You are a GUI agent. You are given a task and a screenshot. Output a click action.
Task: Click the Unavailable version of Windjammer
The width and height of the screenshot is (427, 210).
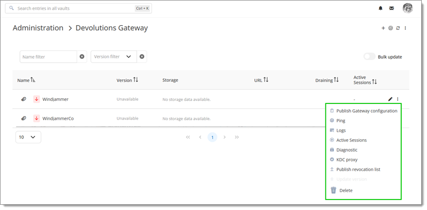[x=127, y=99]
